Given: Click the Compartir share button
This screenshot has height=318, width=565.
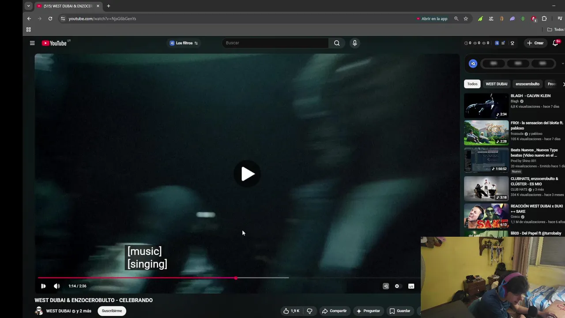Looking at the screenshot, I should tap(334, 311).
